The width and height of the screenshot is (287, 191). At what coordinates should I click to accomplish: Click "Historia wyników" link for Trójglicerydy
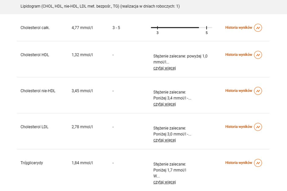(x=239, y=163)
